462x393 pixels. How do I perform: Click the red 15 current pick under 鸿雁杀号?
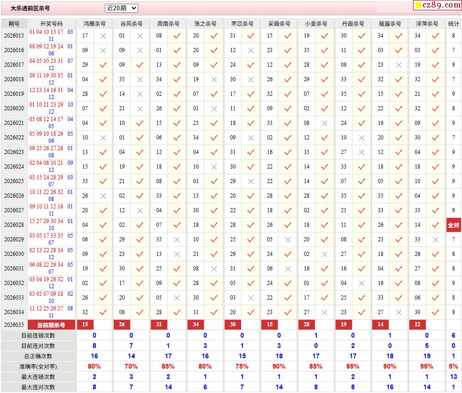pos(85,324)
